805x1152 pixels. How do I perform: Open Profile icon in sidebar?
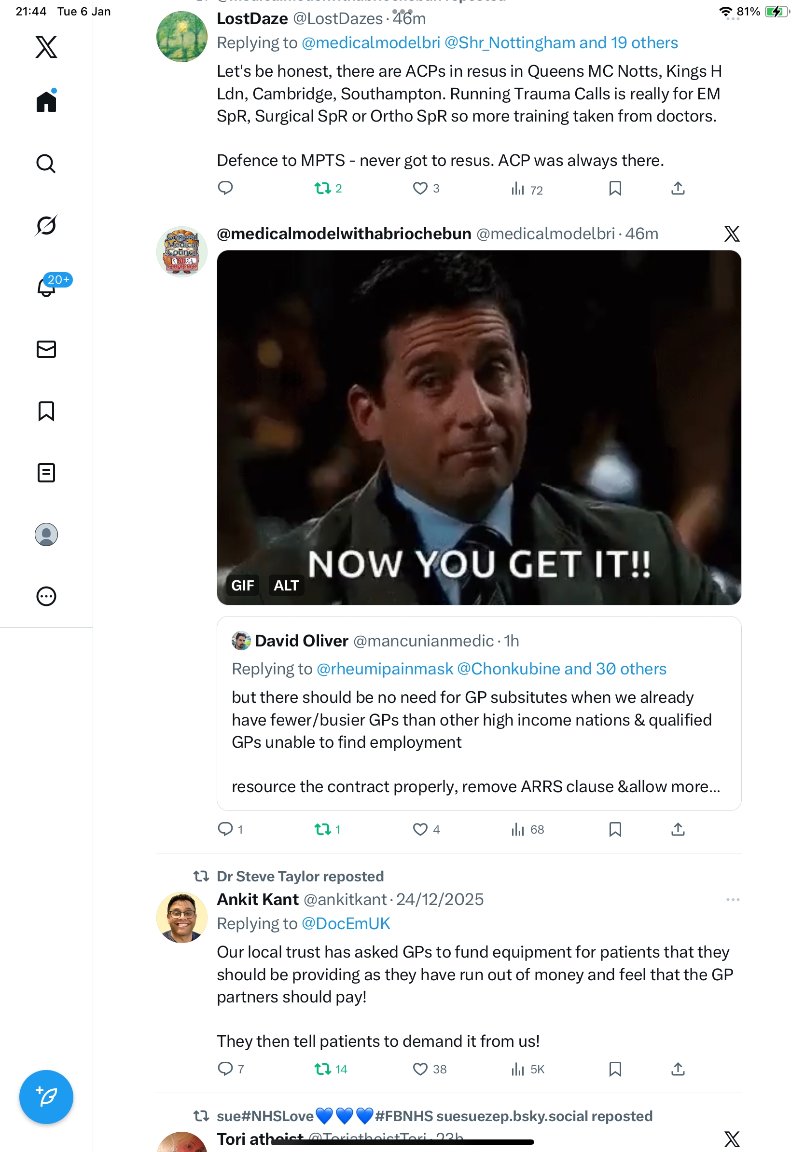tap(46, 535)
